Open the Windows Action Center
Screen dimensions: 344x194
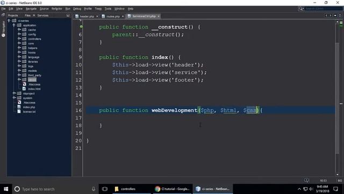335,189
